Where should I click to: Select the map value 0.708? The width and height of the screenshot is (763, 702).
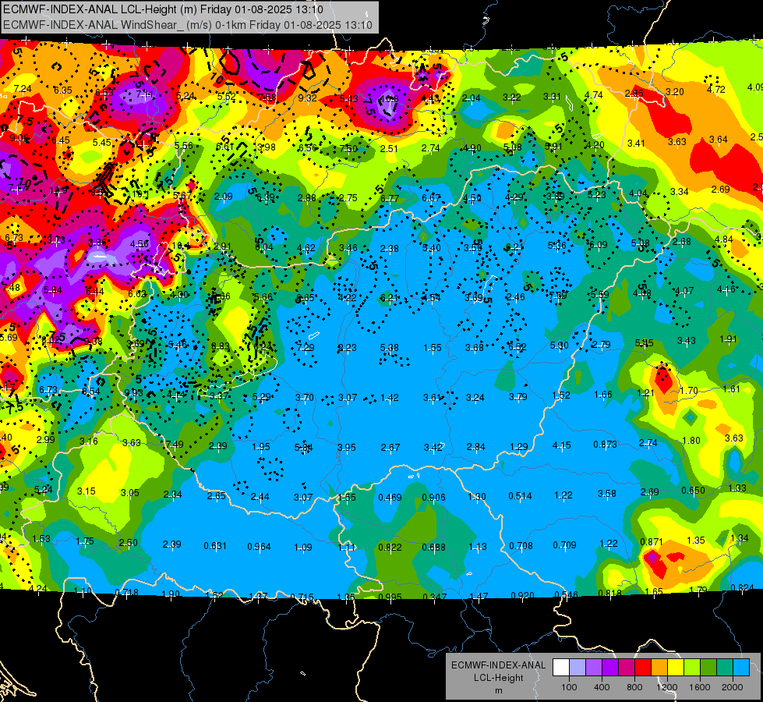[521, 546]
